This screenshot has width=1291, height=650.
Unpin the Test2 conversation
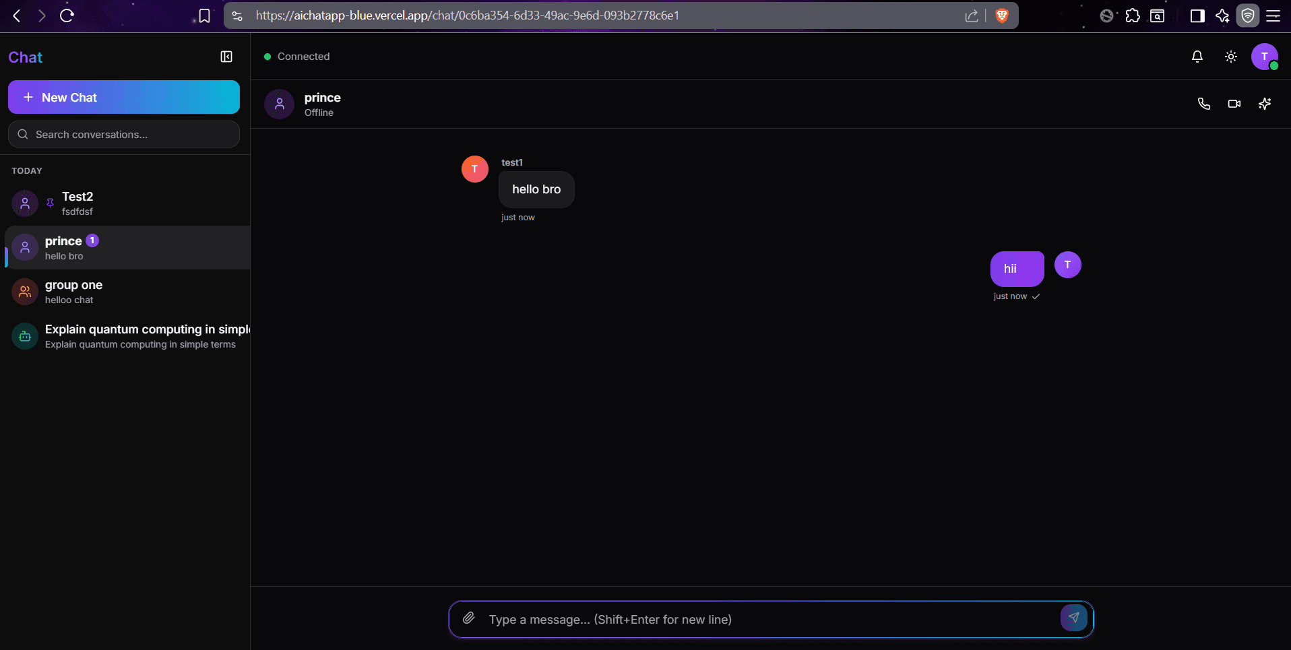click(x=49, y=202)
